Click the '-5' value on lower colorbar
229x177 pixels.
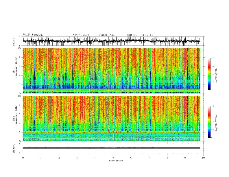213,122
